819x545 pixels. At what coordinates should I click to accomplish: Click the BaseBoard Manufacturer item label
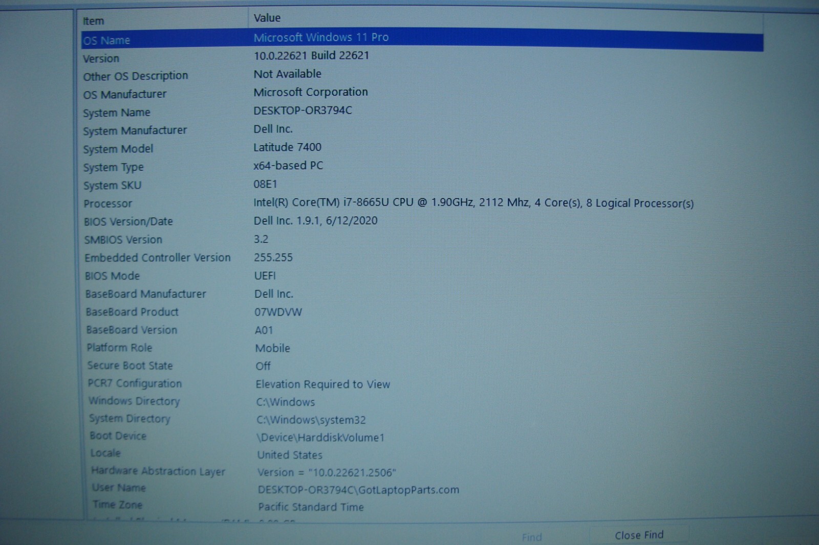click(x=146, y=294)
